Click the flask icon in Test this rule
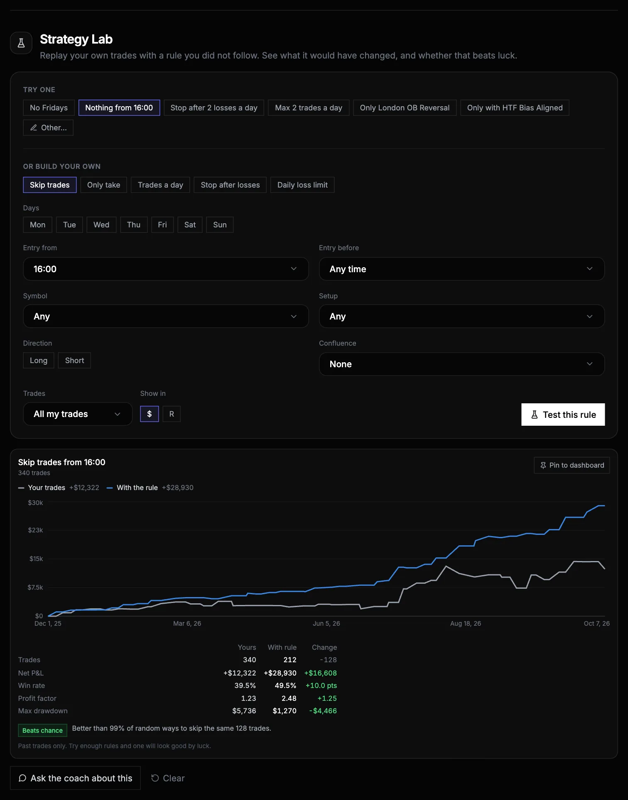 pyautogui.click(x=535, y=415)
